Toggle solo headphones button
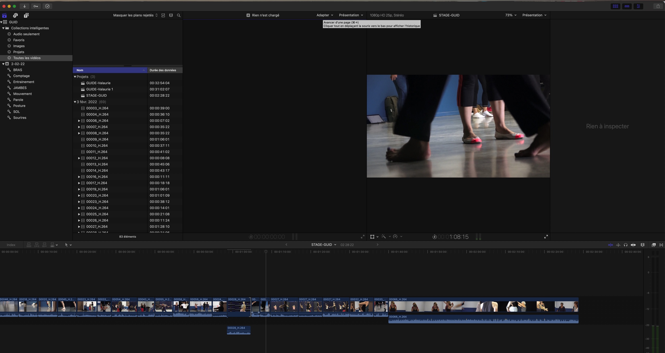Screen dimensions: 665x353 tap(625, 245)
